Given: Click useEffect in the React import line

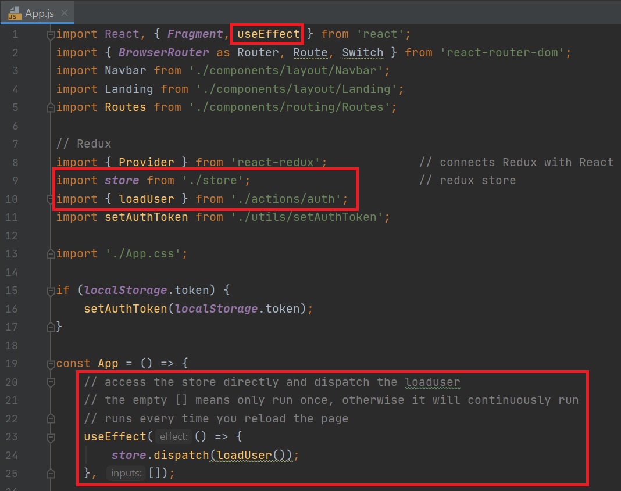Looking at the screenshot, I should click(268, 34).
